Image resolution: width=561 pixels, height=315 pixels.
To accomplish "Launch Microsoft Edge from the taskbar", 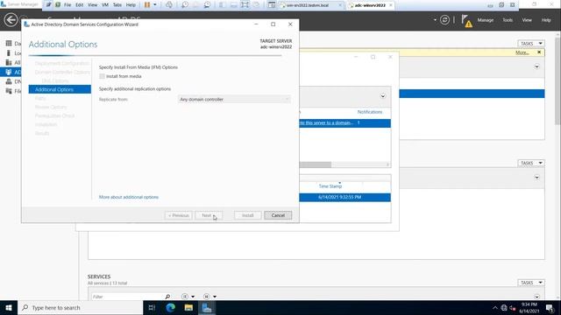I will [x=170, y=307].
